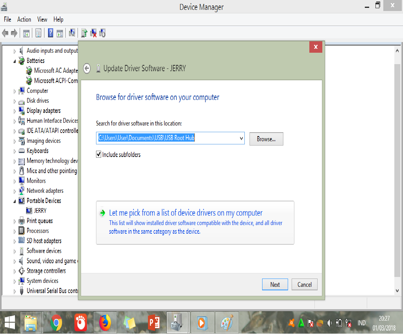Click the Windows Start button
The width and height of the screenshot is (403, 334).
10,323
